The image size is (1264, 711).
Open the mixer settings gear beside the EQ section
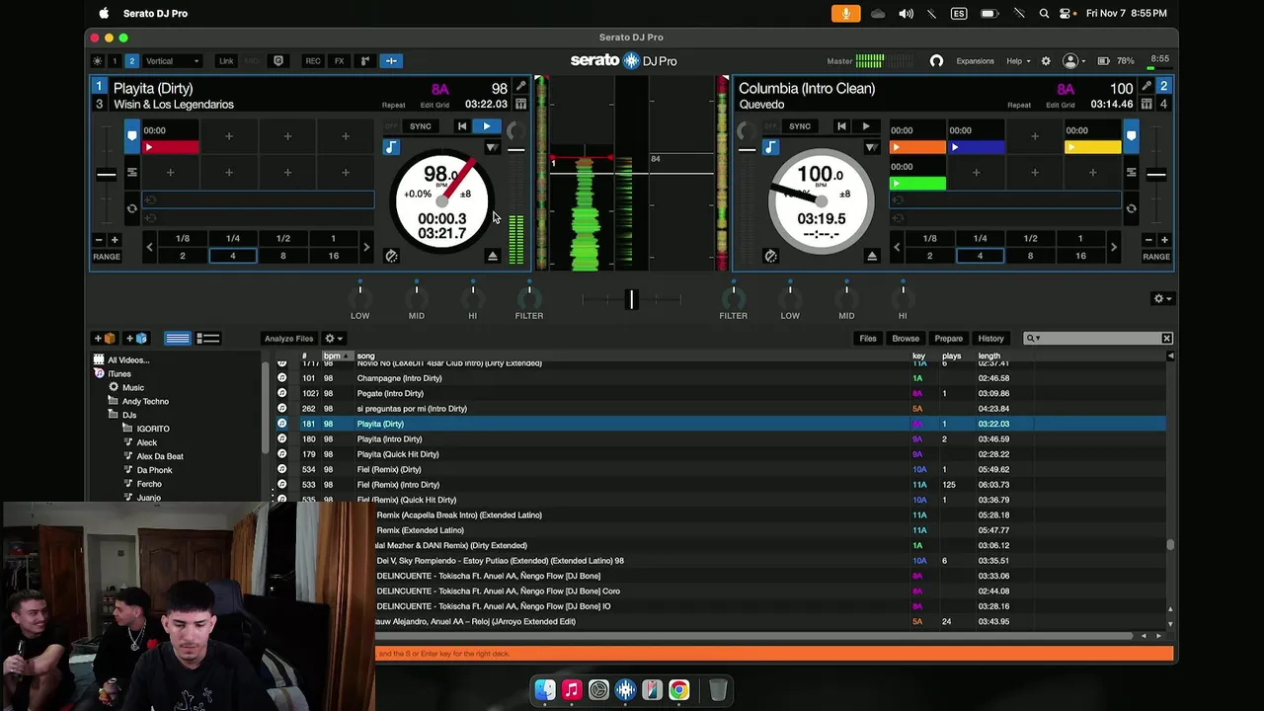click(1162, 298)
